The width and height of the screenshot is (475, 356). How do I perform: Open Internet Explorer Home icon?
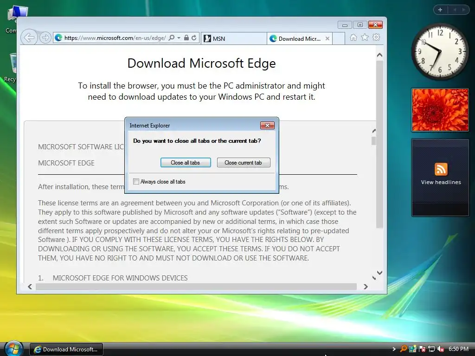tap(353, 38)
